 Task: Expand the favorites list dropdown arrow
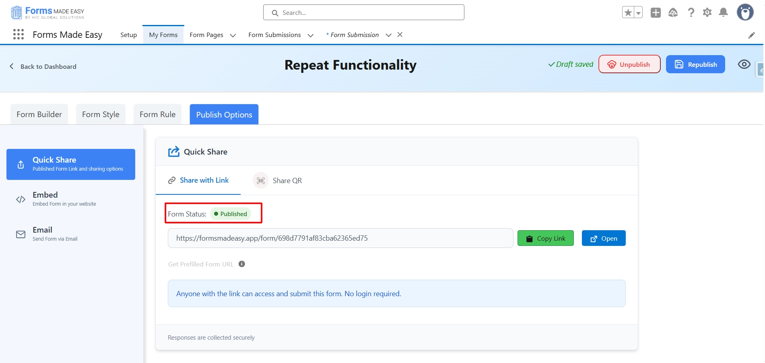638,12
